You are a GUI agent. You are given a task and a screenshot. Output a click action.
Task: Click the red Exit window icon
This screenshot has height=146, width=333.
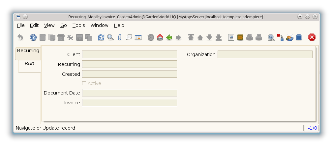coord(312,37)
